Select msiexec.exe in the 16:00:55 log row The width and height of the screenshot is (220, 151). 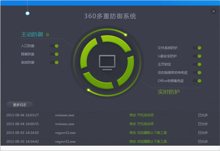(65, 124)
